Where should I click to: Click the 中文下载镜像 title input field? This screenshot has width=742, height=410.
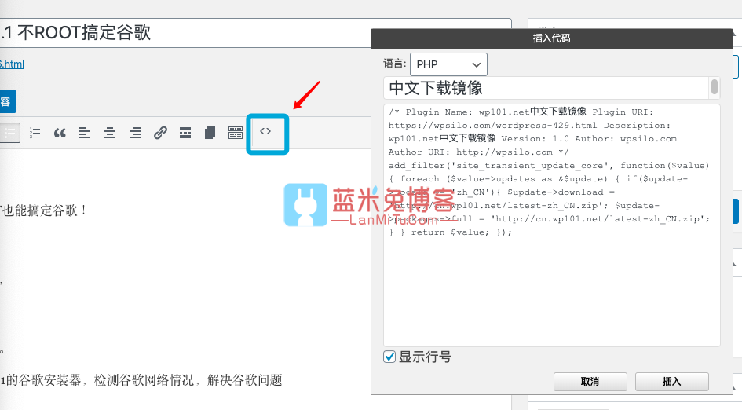tap(546, 88)
